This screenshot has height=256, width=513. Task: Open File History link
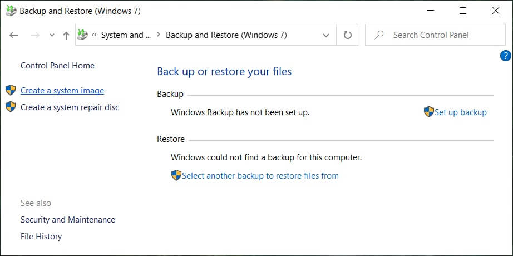(x=41, y=237)
